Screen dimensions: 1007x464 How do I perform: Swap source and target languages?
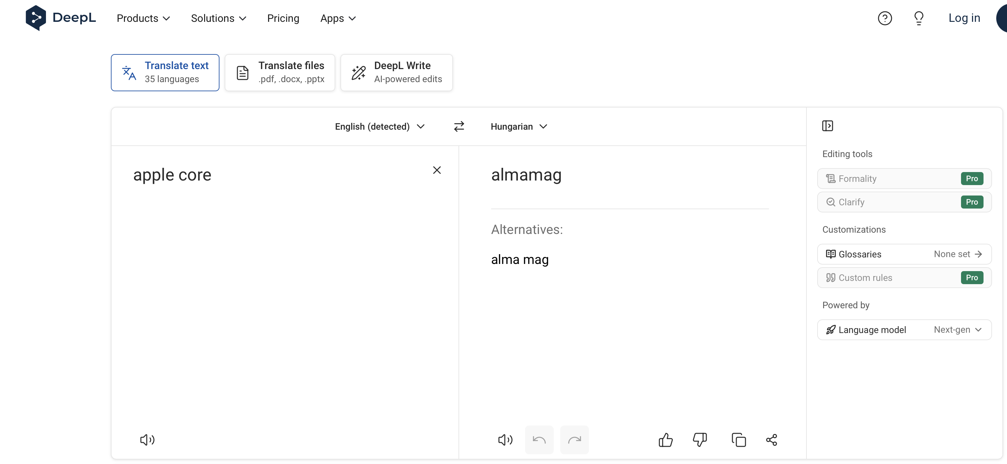[x=459, y=126]
